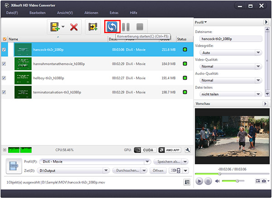Open the Datei teilen dropdown

(258, 94)
